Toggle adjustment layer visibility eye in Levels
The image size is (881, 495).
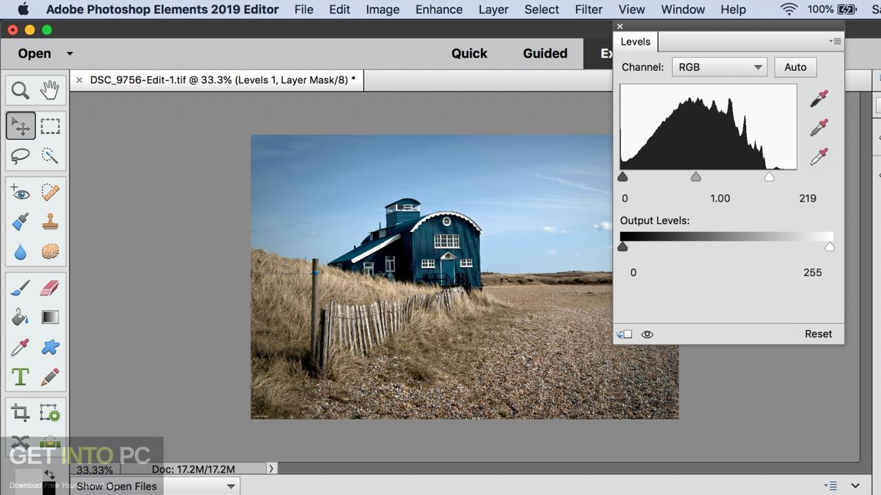[647, 335]
